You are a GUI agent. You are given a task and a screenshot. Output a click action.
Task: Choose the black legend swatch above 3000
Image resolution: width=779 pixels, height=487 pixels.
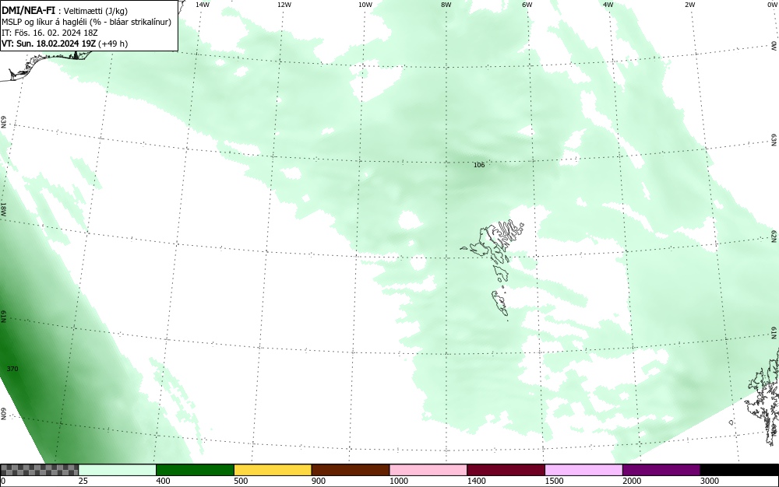point(739,470)
